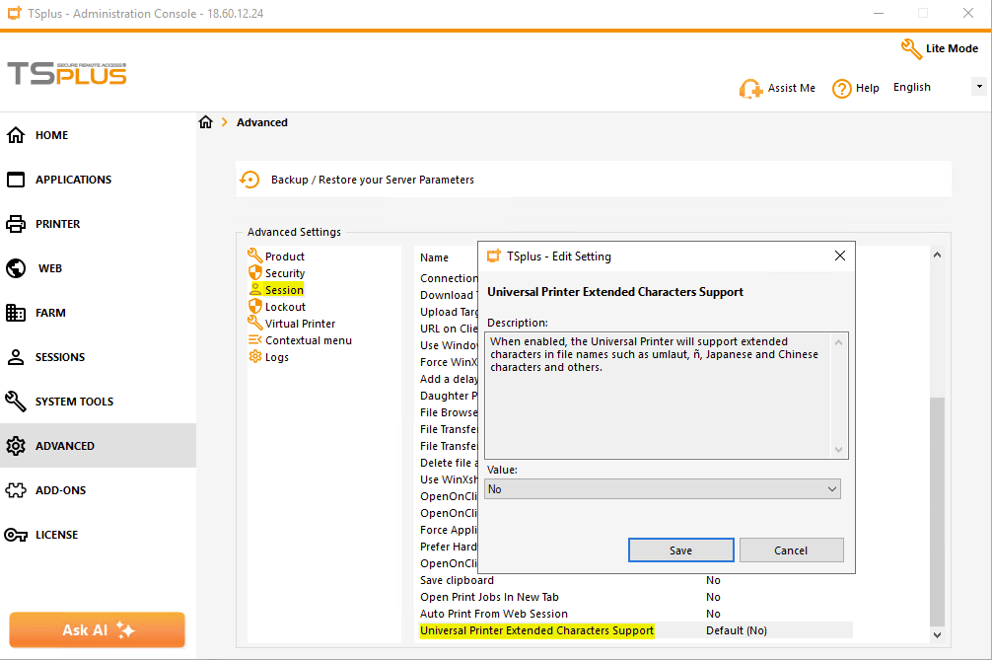992x660 pixels.
Task: Open the Ask AI assistant
Action: click(98, 629)
